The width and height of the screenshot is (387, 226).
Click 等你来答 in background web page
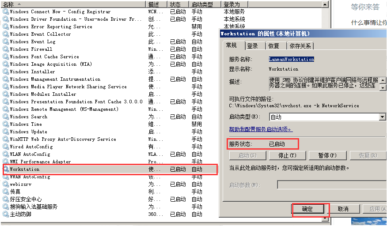[365, 7]
